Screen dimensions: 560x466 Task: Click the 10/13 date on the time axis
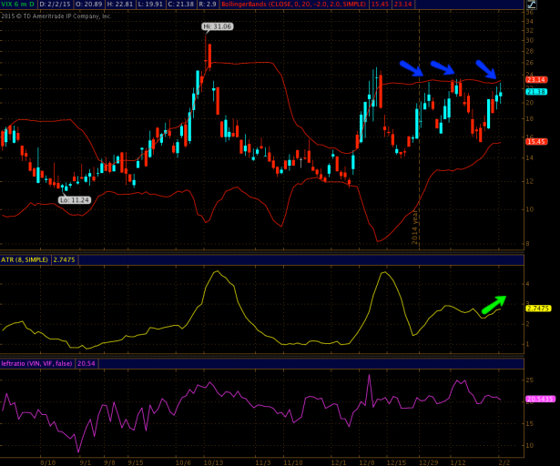point(213,461)
